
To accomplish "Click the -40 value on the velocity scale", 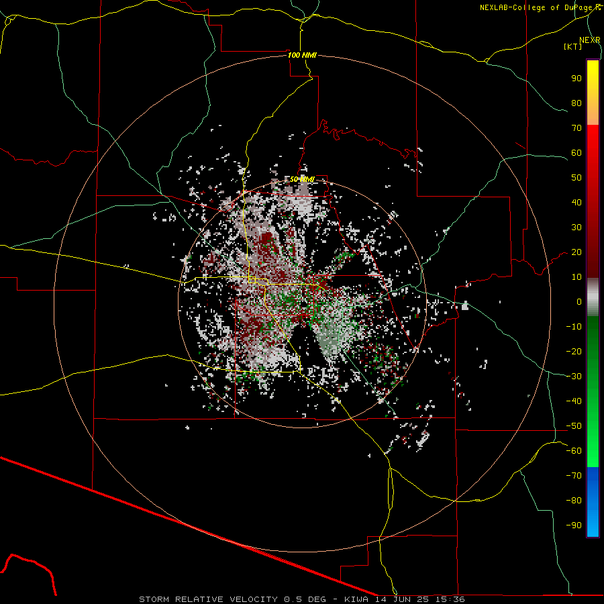I will (574, 401).
